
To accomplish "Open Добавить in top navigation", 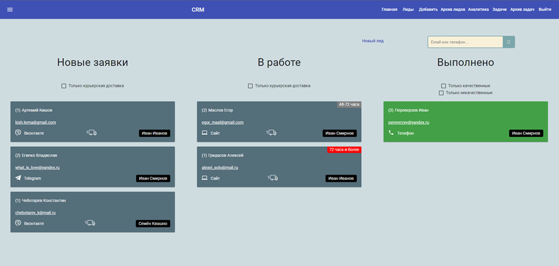I will [x=428, y=10].
